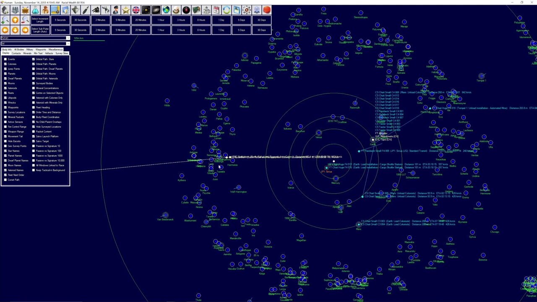Uncheck Hide Surveyed Locations checkbox
Image resolution: width=537 pixels, height=302 pixels.
coord(34,127)
